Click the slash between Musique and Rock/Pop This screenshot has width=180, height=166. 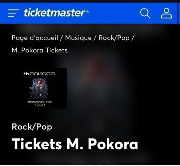point(95,38)
